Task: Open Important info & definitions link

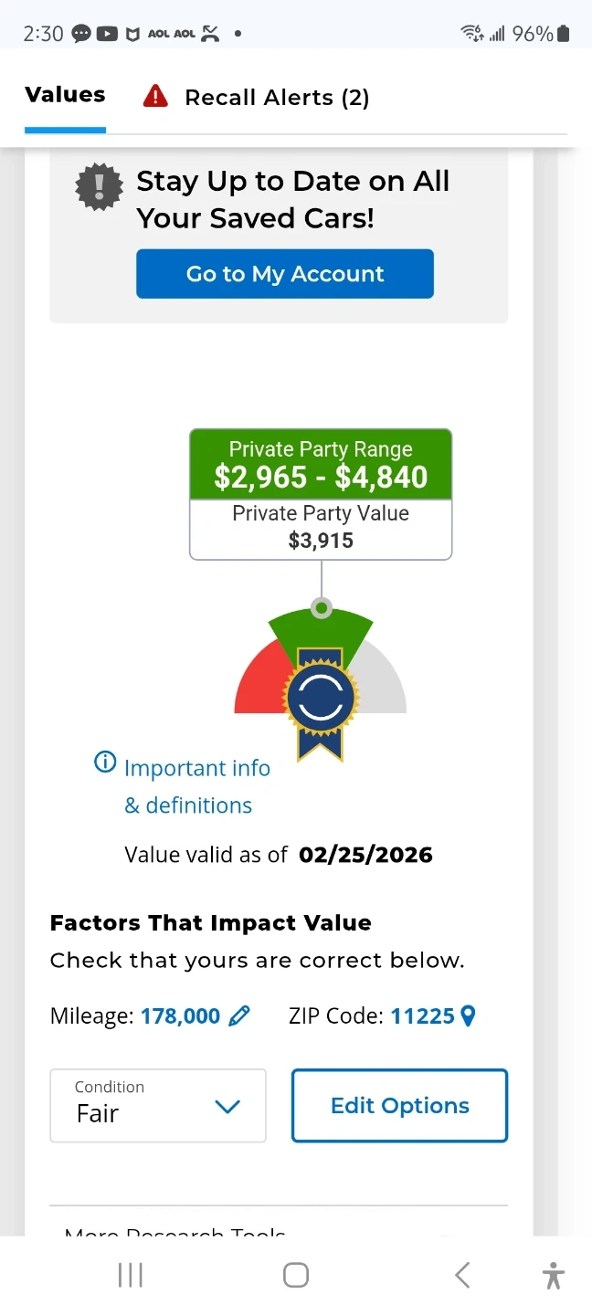Action: (x=196, y=786)
